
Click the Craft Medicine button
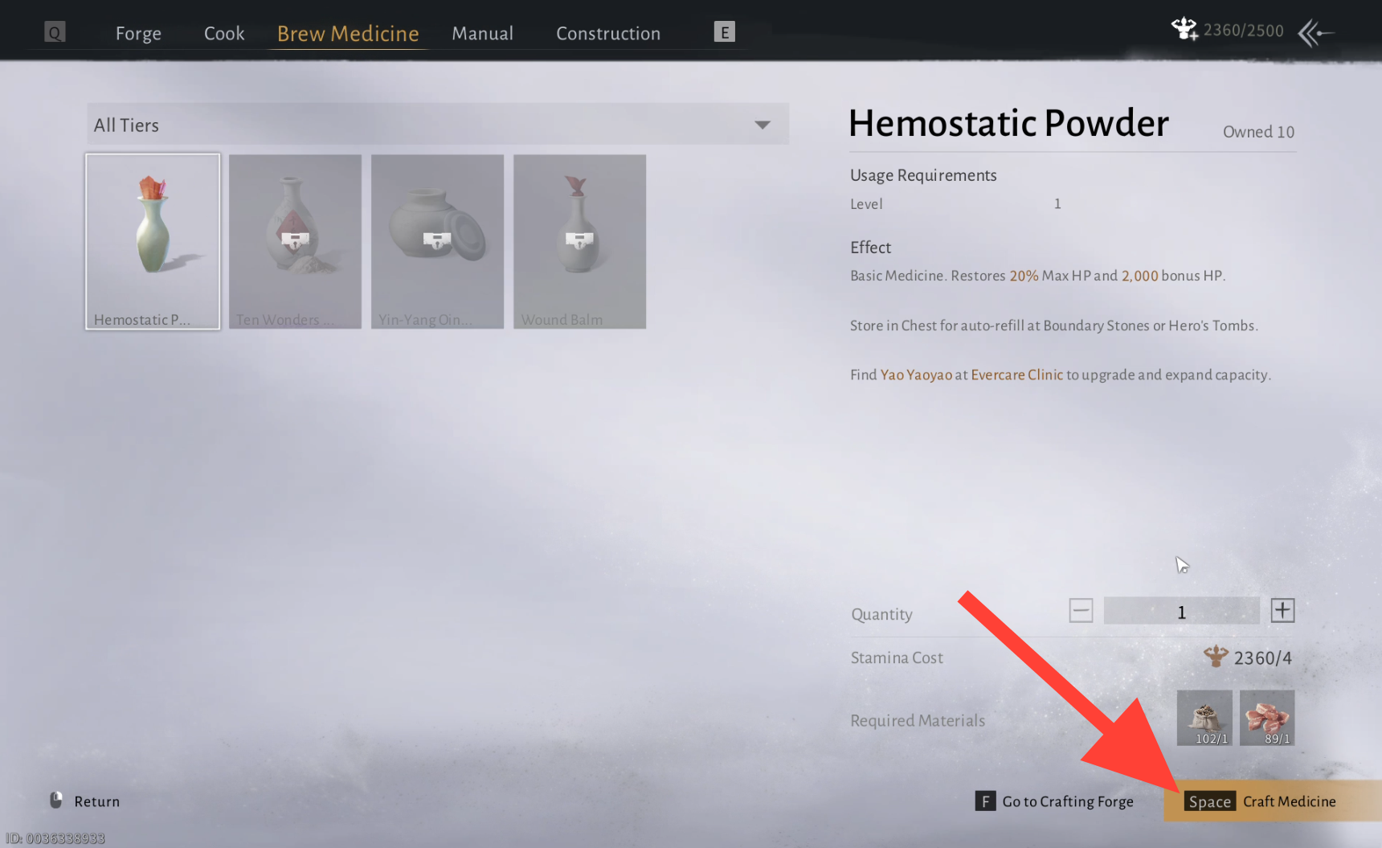pos(1272,801)
